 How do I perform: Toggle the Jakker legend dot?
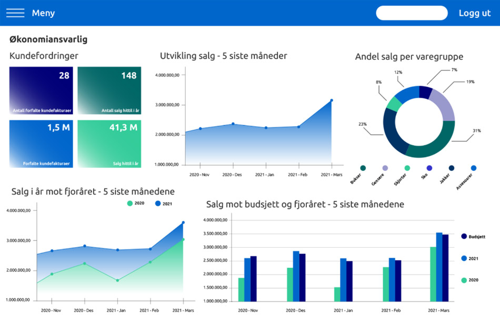[452, 168]
